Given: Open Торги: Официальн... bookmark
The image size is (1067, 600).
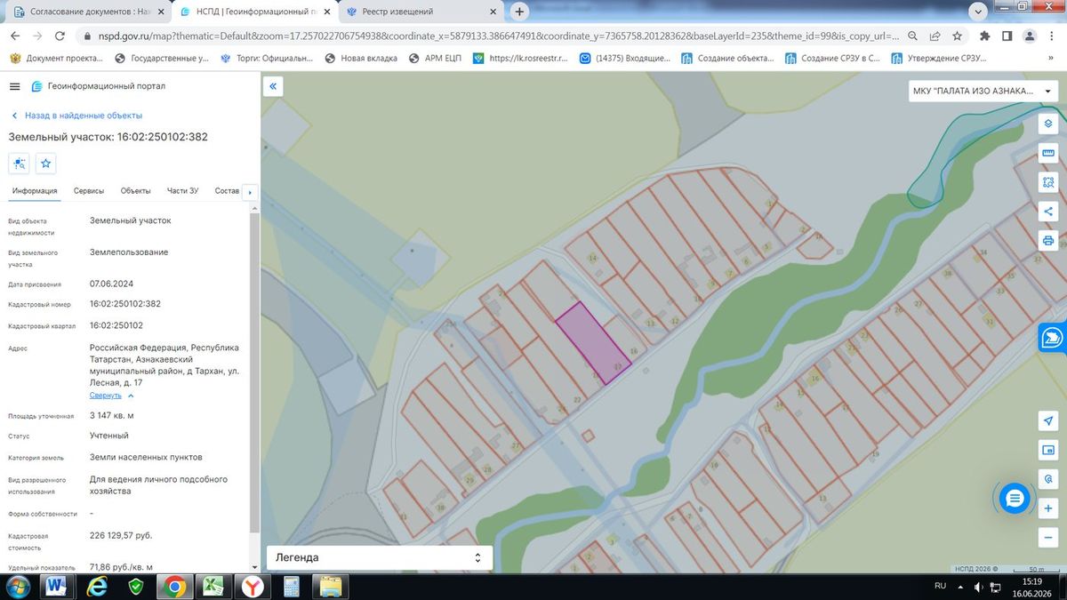Looking at the screenshot, I should pyautogui.click(x=267, y=58).
